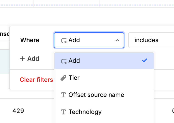This screenshot has height=123, width=174.
Task: Pick Offset source name from field list
Action: 96,95
